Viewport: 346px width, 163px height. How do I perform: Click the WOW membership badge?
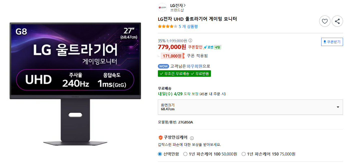point(163,66)
